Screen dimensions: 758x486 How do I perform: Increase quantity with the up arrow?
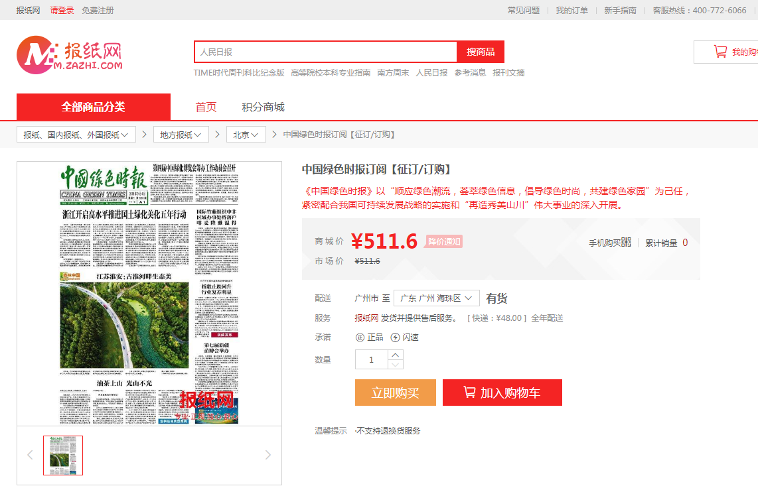tap(396, 355)
